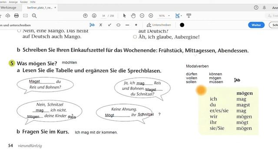Open the Anzeige menu

tap(13, 2)
